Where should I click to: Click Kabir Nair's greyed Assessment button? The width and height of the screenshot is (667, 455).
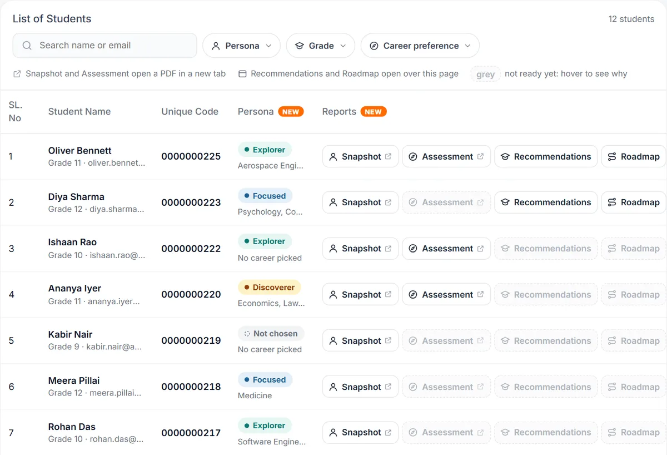click(446, 341)
